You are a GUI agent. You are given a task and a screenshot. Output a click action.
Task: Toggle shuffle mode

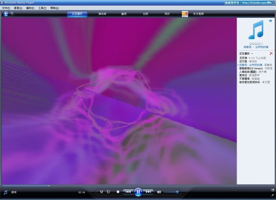click(x=101, y=192)
